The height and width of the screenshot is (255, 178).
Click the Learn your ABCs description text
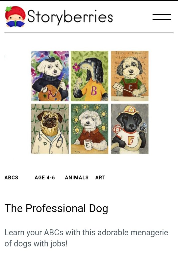click(x=86, y=238)
